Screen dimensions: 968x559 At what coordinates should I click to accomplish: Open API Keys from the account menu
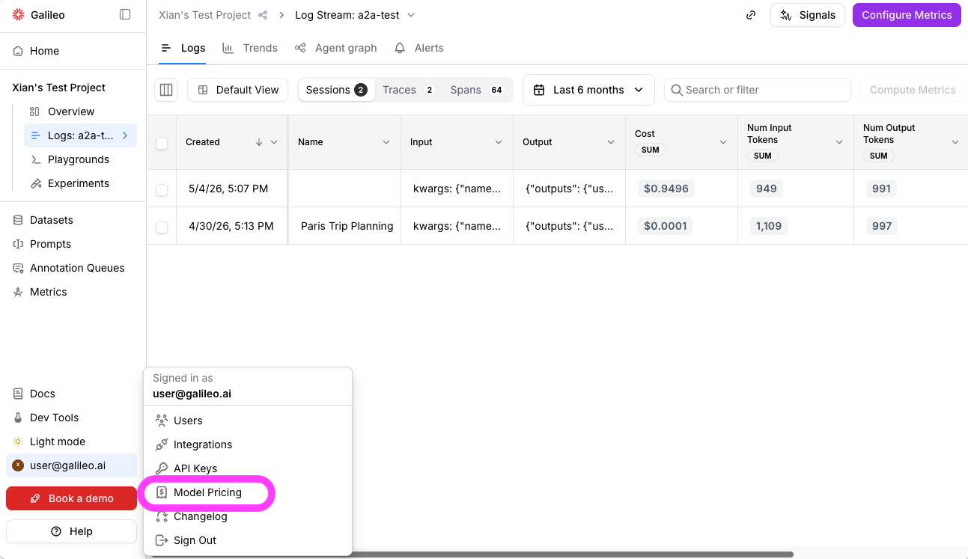point(247,468)
